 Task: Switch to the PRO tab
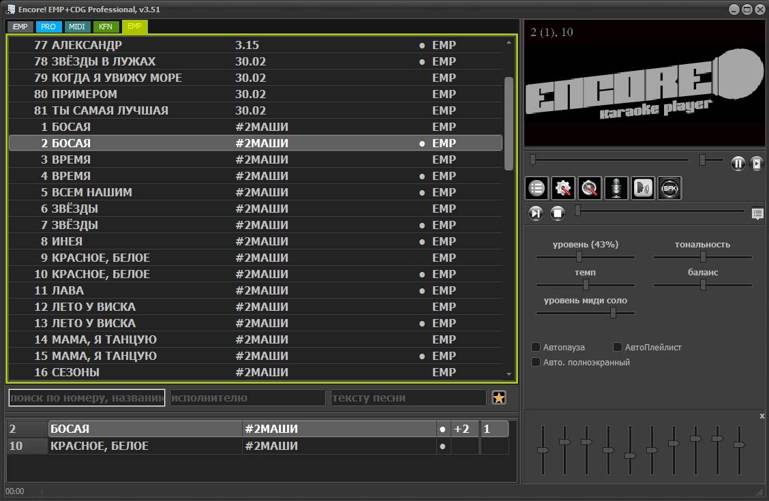(x=48, y=27)
